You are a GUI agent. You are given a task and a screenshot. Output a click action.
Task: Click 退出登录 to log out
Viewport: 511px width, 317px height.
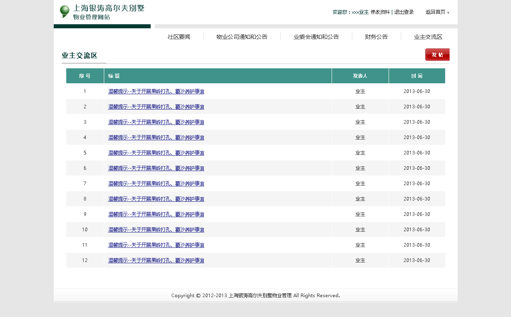(404, 12)
